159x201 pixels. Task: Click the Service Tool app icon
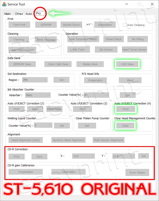4,4
